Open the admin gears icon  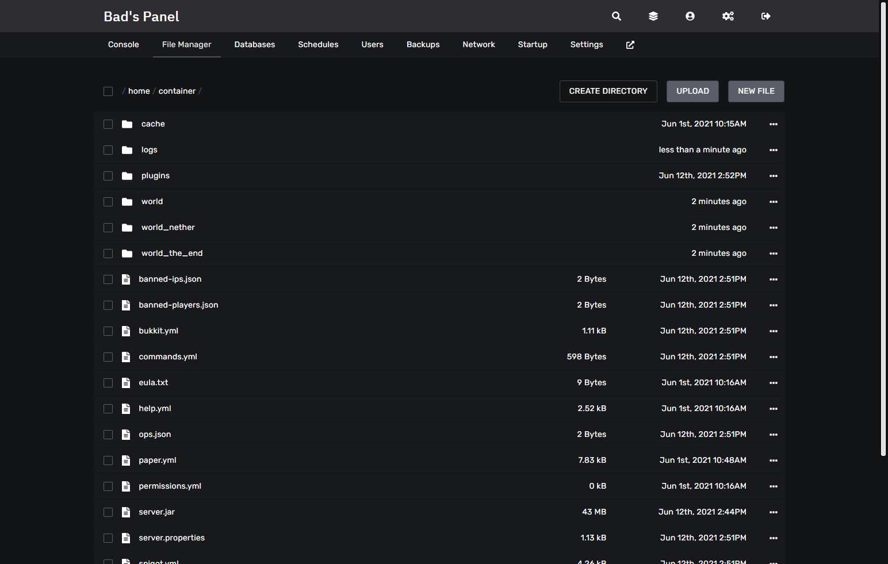[728, 16]
